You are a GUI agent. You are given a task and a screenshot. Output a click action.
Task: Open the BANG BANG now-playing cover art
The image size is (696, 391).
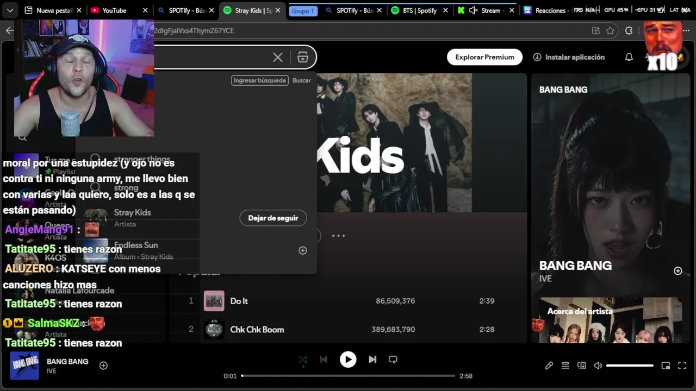click(24, 365)
